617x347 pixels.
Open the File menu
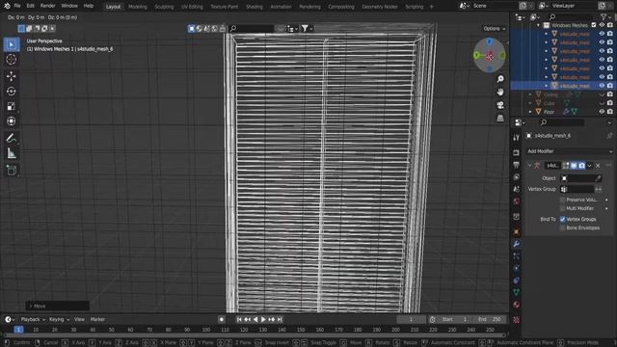click(17, 6)
